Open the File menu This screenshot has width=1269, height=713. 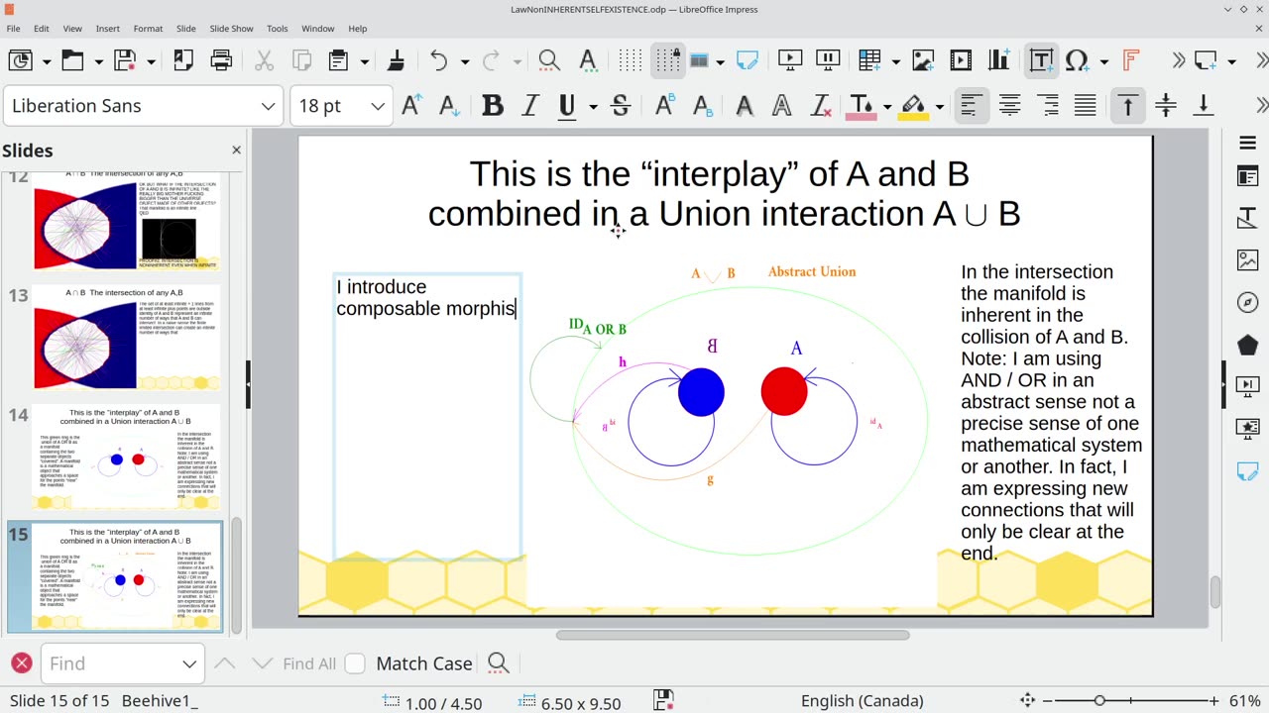point(14,29)
